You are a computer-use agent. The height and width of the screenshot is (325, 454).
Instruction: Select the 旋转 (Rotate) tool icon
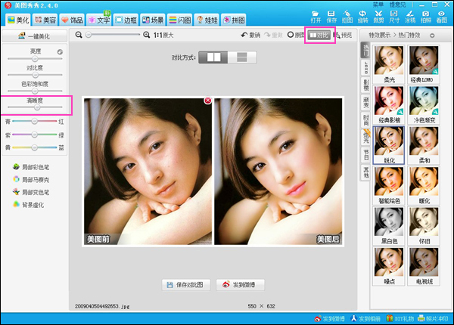click(x=364, y=15)
